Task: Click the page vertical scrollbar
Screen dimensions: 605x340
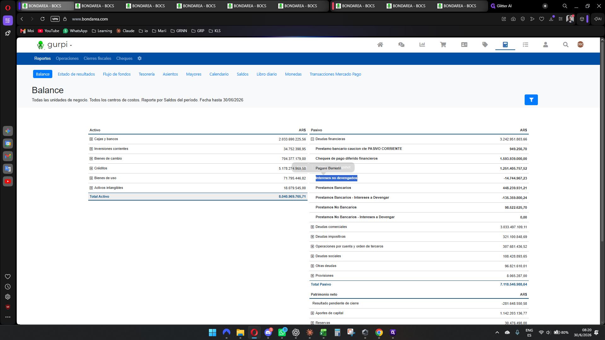Action: click(x=602, y=142)
